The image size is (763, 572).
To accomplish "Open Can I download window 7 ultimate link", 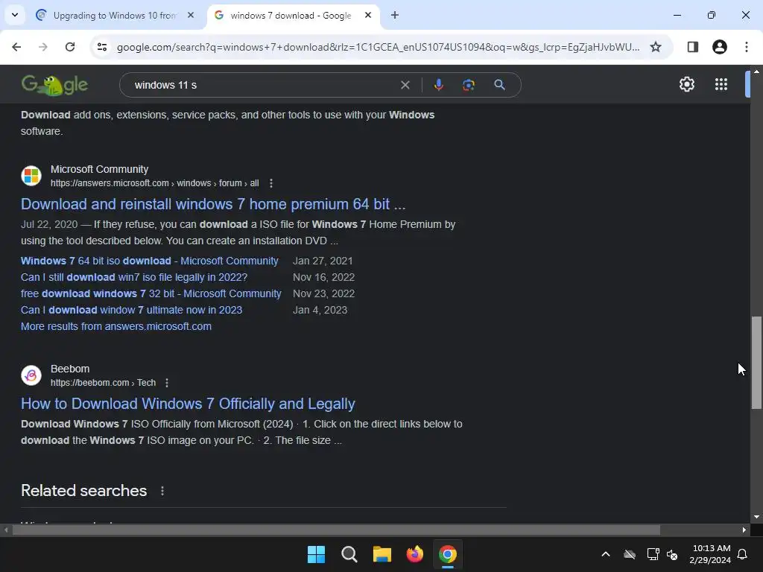I will [131, 310].
